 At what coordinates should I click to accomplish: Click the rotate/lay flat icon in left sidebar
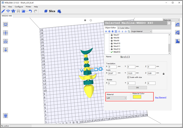[x=5, y=41]
